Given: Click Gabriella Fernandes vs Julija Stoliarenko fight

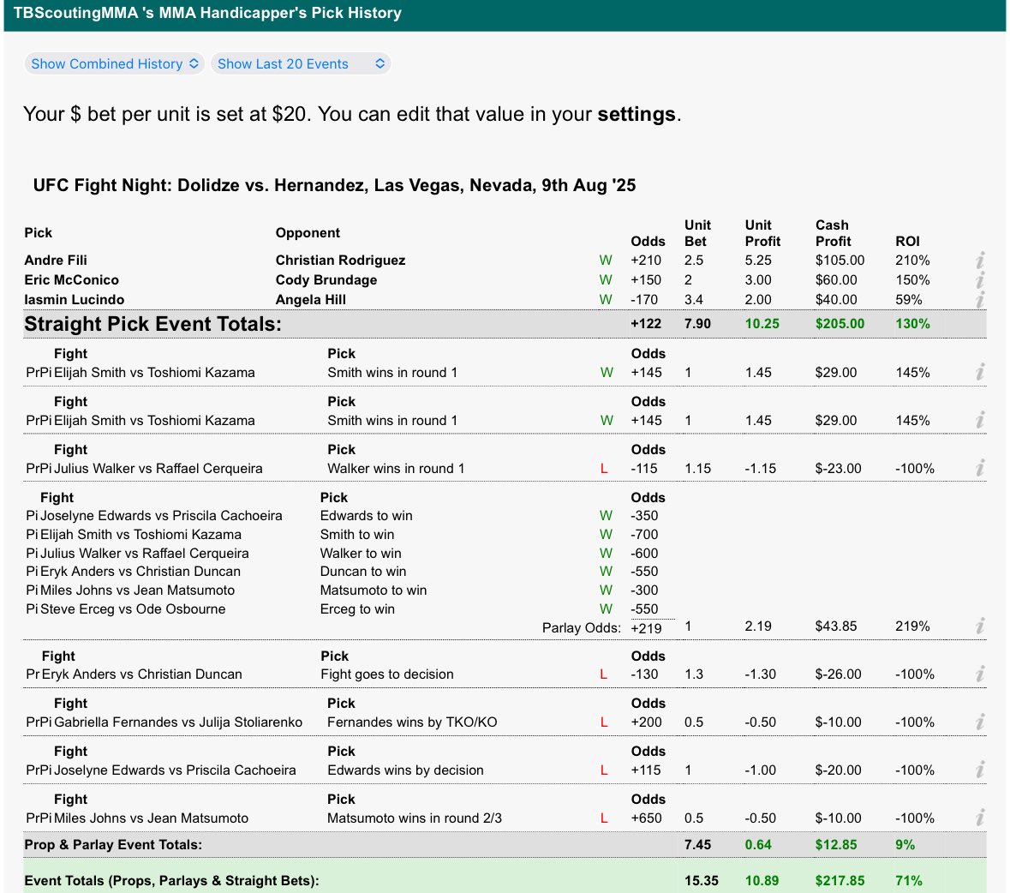Looking at the screenshot, I should point(178,722).
